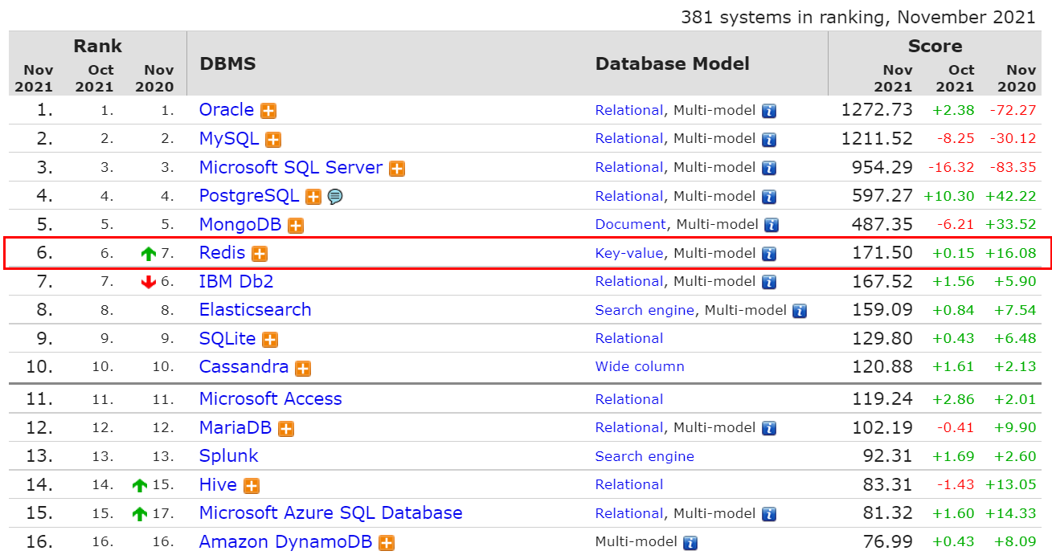Viewport: 1052px width, 555px height.
Task: Click the plus icon next to Redis
Action: [x=260, y=254]
